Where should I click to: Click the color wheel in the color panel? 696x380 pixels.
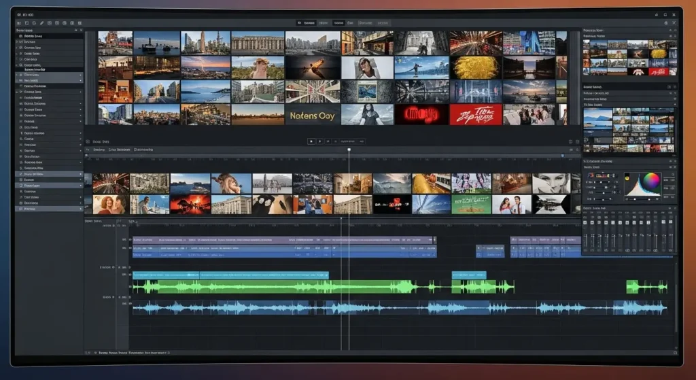[651, 181]
